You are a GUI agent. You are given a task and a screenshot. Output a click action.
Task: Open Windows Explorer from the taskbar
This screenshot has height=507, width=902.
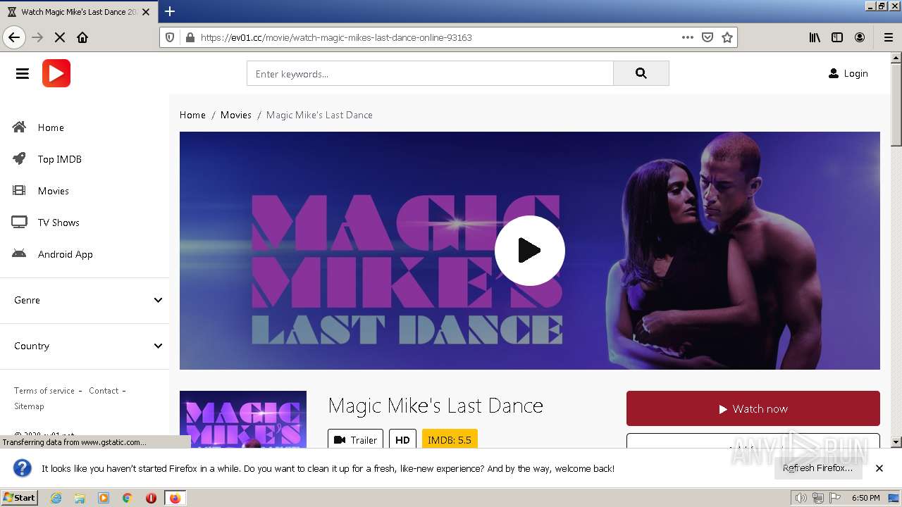80,498
